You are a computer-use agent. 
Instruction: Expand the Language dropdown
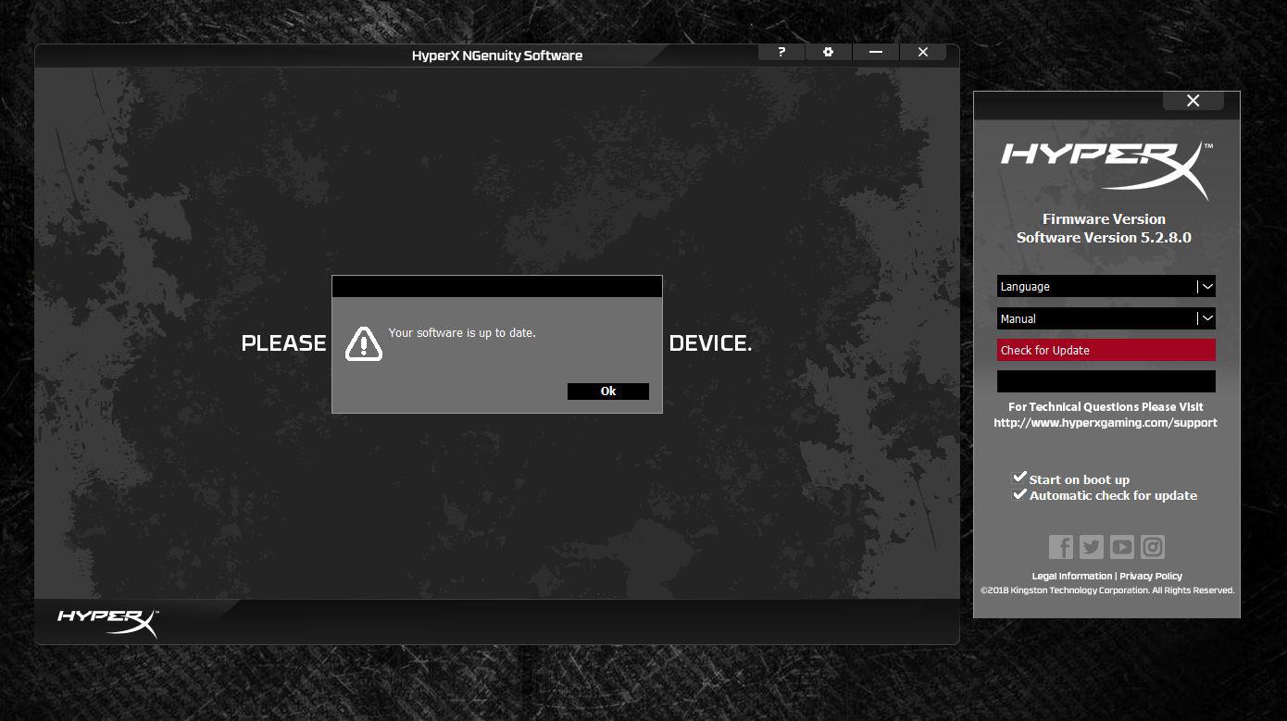[1096, 287]
